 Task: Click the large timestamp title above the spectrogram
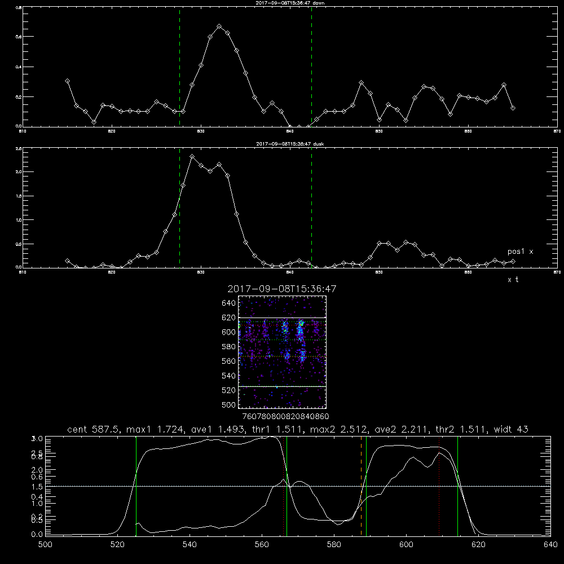[x=282, y=289]
